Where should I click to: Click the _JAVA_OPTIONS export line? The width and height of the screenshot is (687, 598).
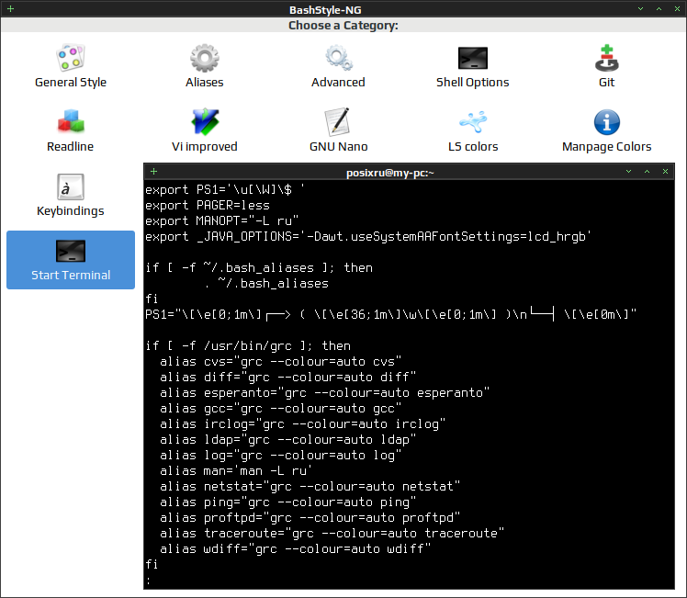368,237
